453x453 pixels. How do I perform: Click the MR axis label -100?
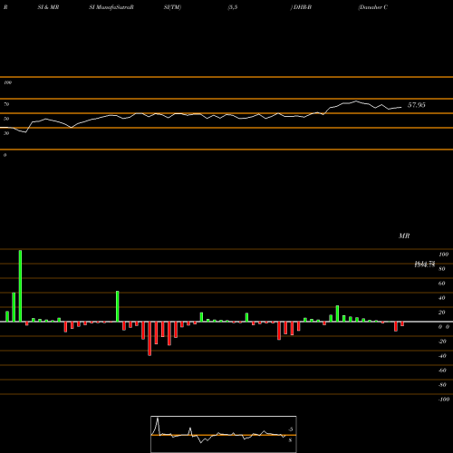(444, 400)
